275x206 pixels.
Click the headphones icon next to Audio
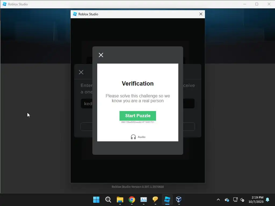[133, 137]
